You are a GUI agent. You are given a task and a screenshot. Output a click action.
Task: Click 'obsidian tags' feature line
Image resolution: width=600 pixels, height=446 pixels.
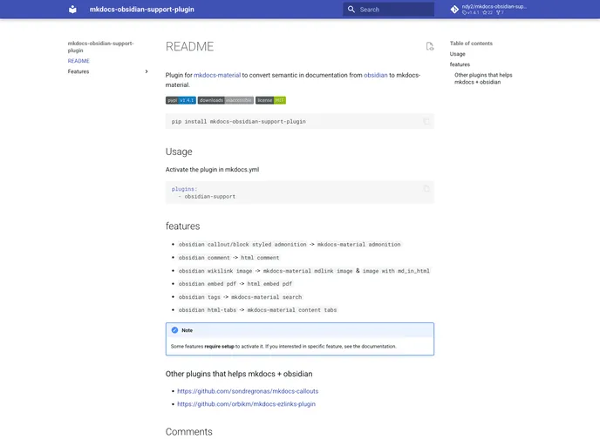(240, 297)
